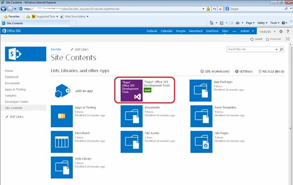
Task: Open SITE WORKFLOWS link
Action: 215,71
